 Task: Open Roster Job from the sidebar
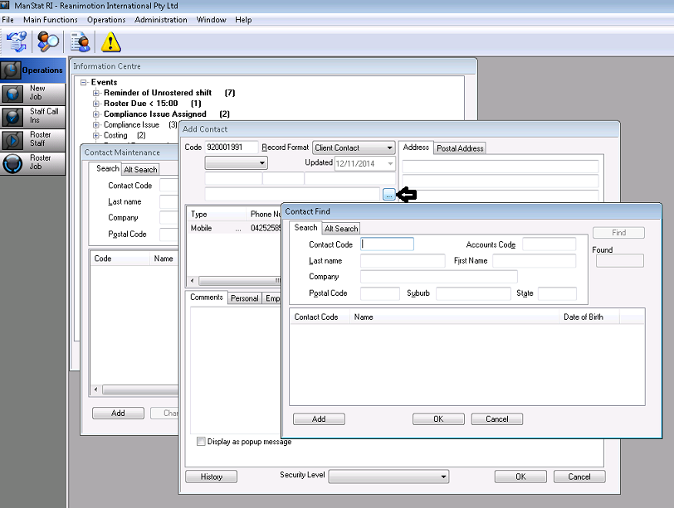[x=13, y=162]
